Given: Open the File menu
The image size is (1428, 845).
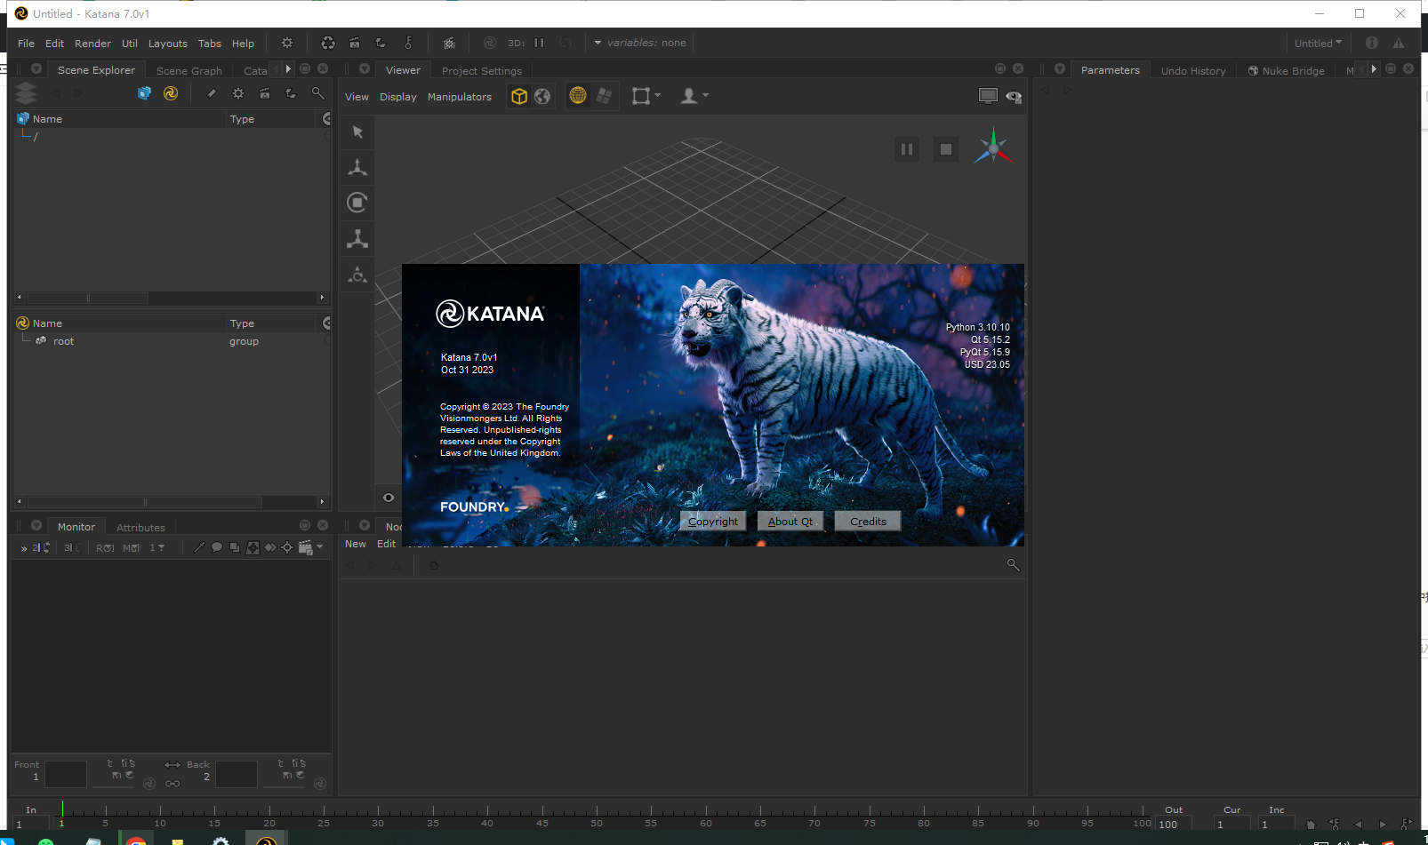Looking at the screenshot, I should (x=26, y=44).
